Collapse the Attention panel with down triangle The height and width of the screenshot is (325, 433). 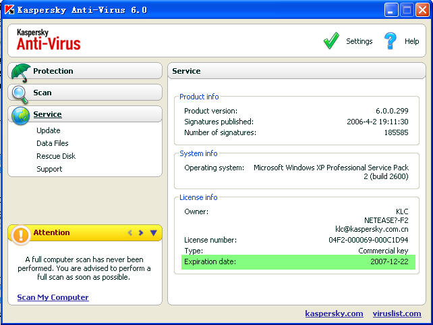pyautogui.click(x=154, y=233)
